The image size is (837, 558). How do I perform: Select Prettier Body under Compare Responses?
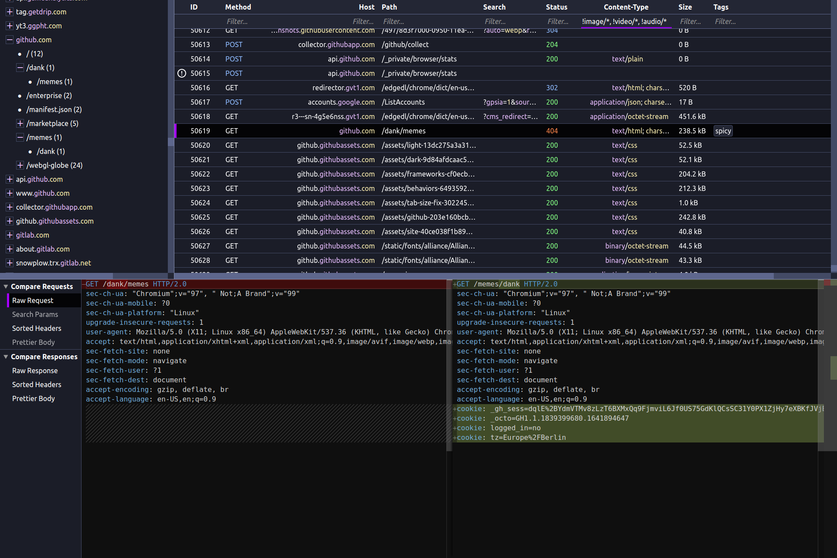click(34, 398)
